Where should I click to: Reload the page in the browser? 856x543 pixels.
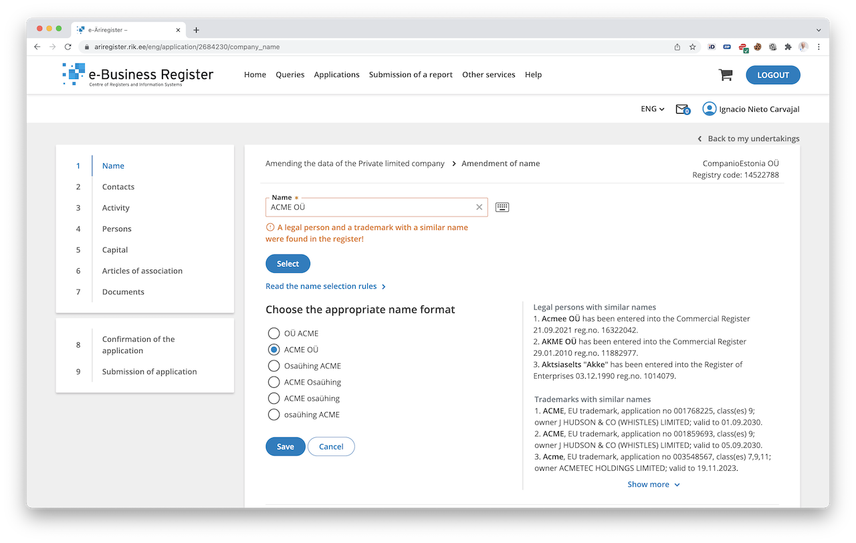click(x=68, y=47)
